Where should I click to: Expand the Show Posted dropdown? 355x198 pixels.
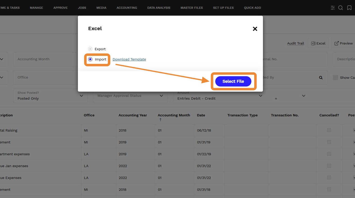pyautogui.click(x=51, y=96)
